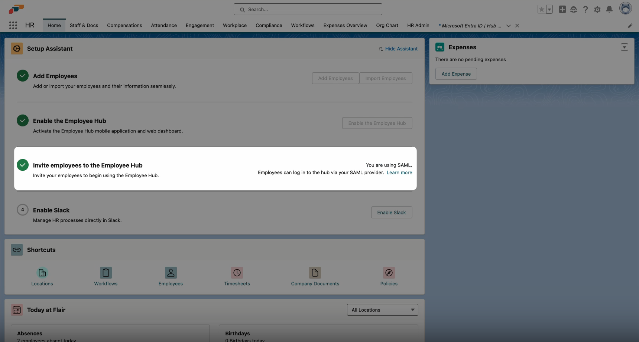Screen dimensions: 639x342
Task: Click the Timesheets clock icon
Action: coord(237,273)
